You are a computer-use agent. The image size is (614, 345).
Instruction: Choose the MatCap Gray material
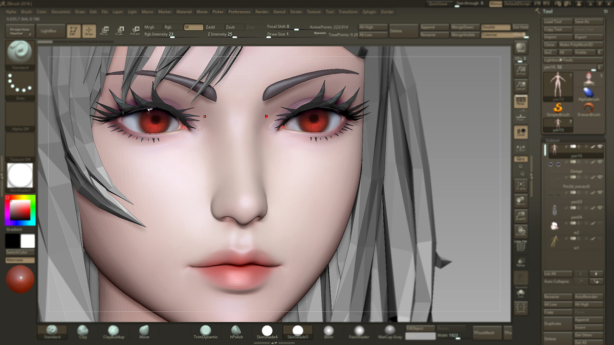point(390,332)
